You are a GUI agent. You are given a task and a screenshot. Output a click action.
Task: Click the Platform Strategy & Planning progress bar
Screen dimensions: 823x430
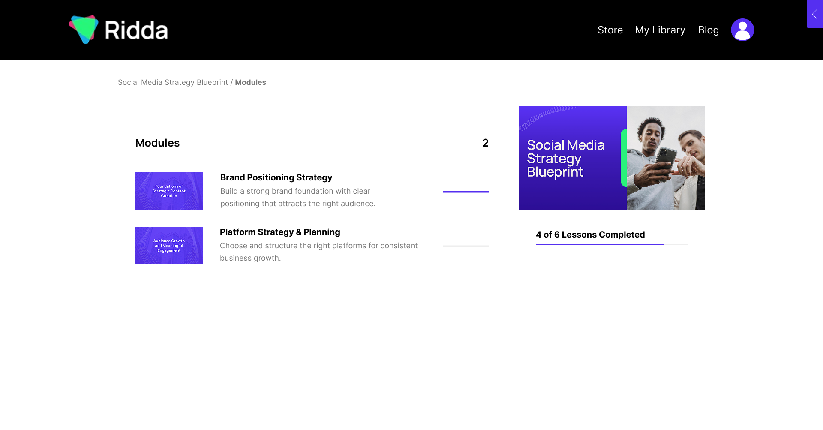[466, 246]
